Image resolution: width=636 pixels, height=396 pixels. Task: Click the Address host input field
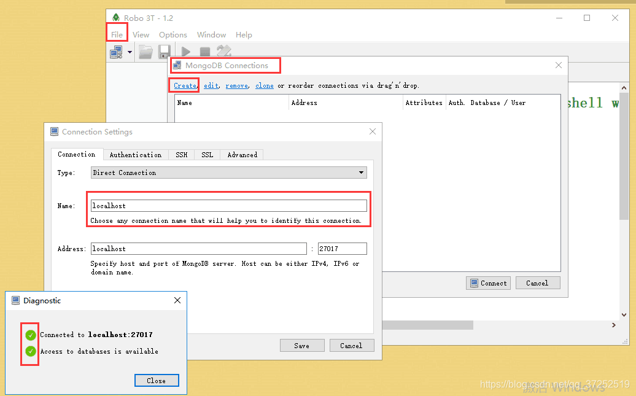click(x=199, y=249)
